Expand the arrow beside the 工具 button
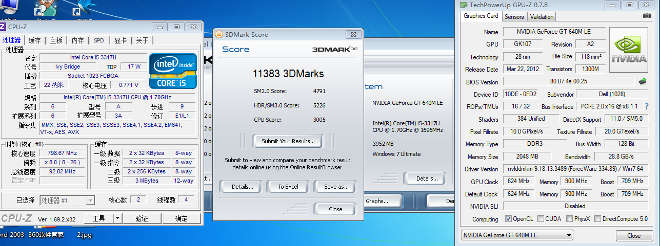 (x=117, y=218)
